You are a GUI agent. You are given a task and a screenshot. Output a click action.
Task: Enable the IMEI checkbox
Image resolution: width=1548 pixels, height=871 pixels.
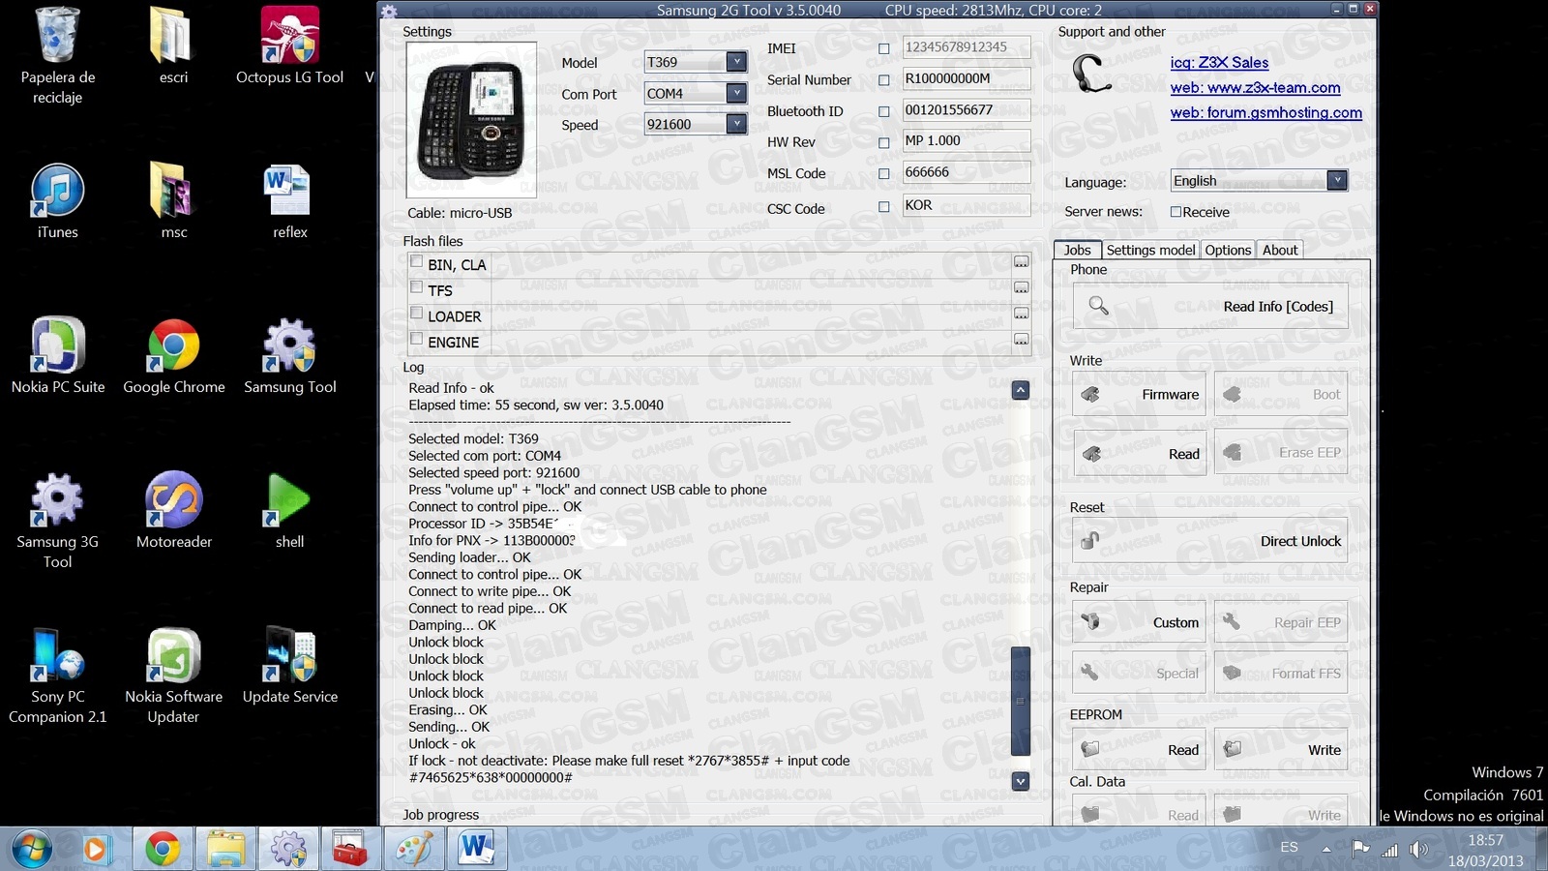pos(883,48)
